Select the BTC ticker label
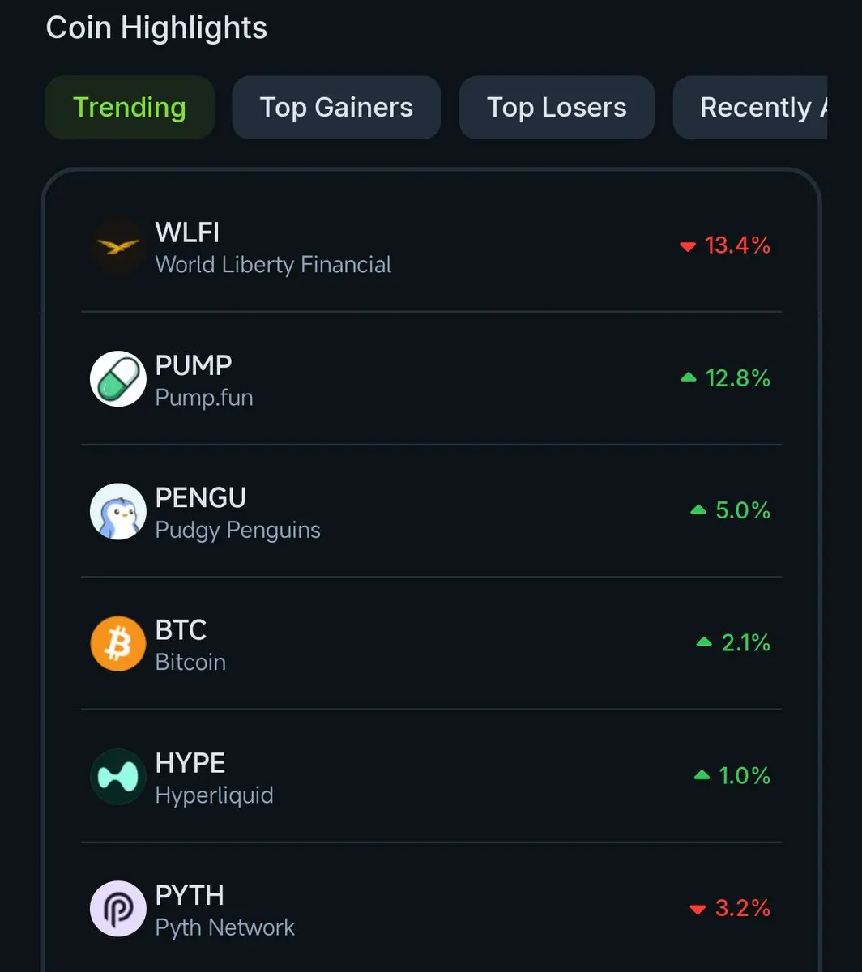862x972 pixels. pyautogui.click(x=181, y=630)
